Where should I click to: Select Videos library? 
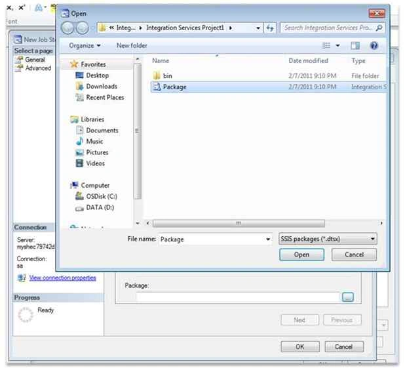point(95,163)
